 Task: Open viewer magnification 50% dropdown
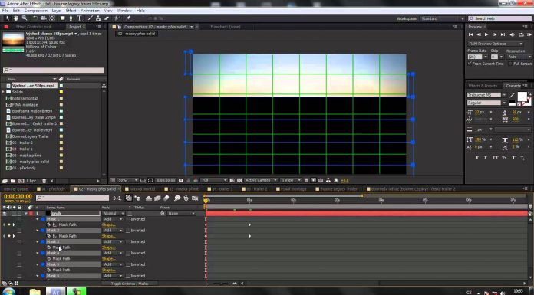127,180
